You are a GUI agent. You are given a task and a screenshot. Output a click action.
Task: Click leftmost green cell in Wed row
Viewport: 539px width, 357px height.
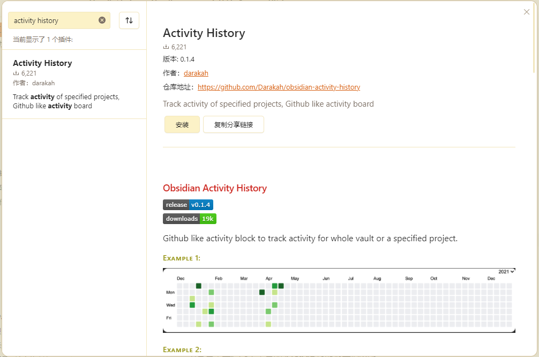[192, 305]
